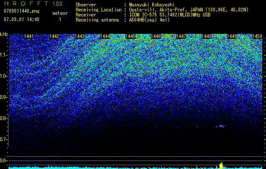
Task: Click the 1446 time marker
Action: 156,36
